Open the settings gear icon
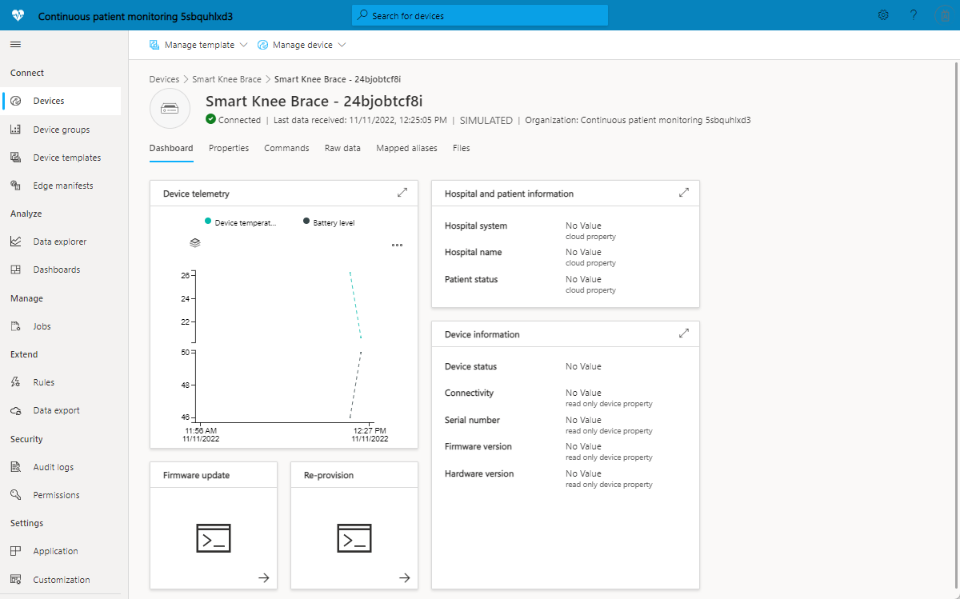The image size is (960, 599). pyautogui.click(x=883, y=15)
